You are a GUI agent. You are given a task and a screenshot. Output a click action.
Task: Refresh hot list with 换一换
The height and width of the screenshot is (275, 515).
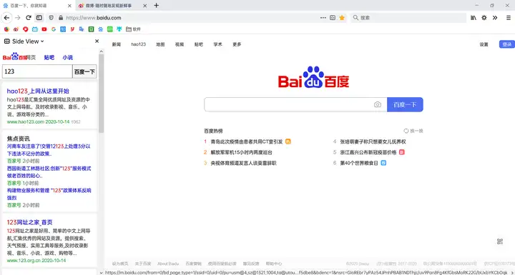(413, 131)
